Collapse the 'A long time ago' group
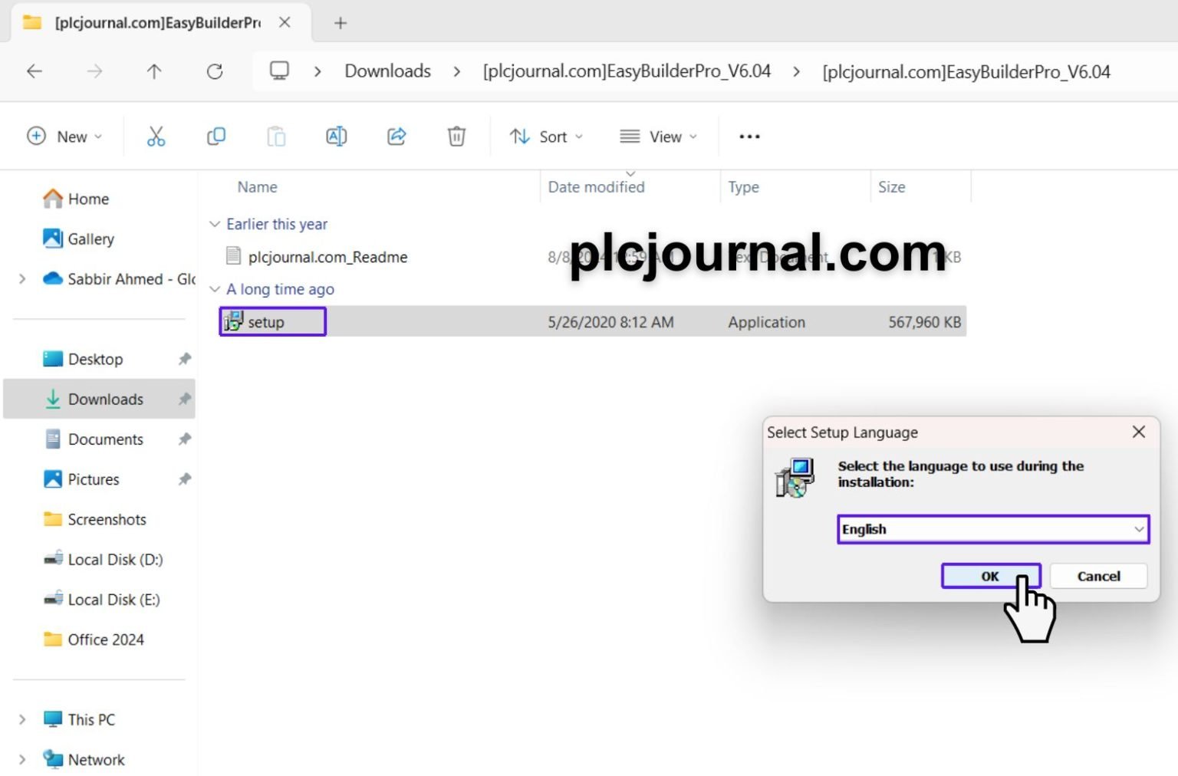The height and width of the screenshot is (776, 1178). (x=215, y=289)
